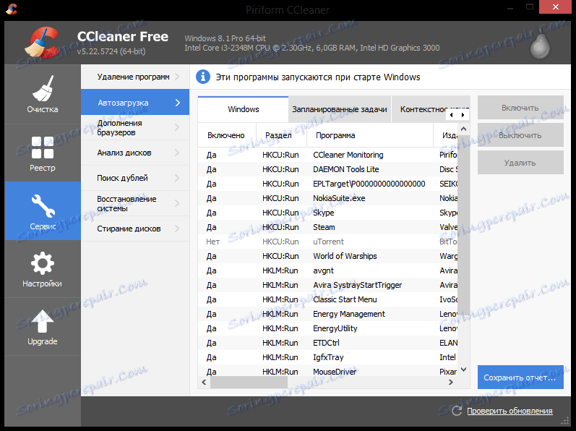Click chevron next to Стирание дисков
576x431 pixels.
click(x=178, y=229)
